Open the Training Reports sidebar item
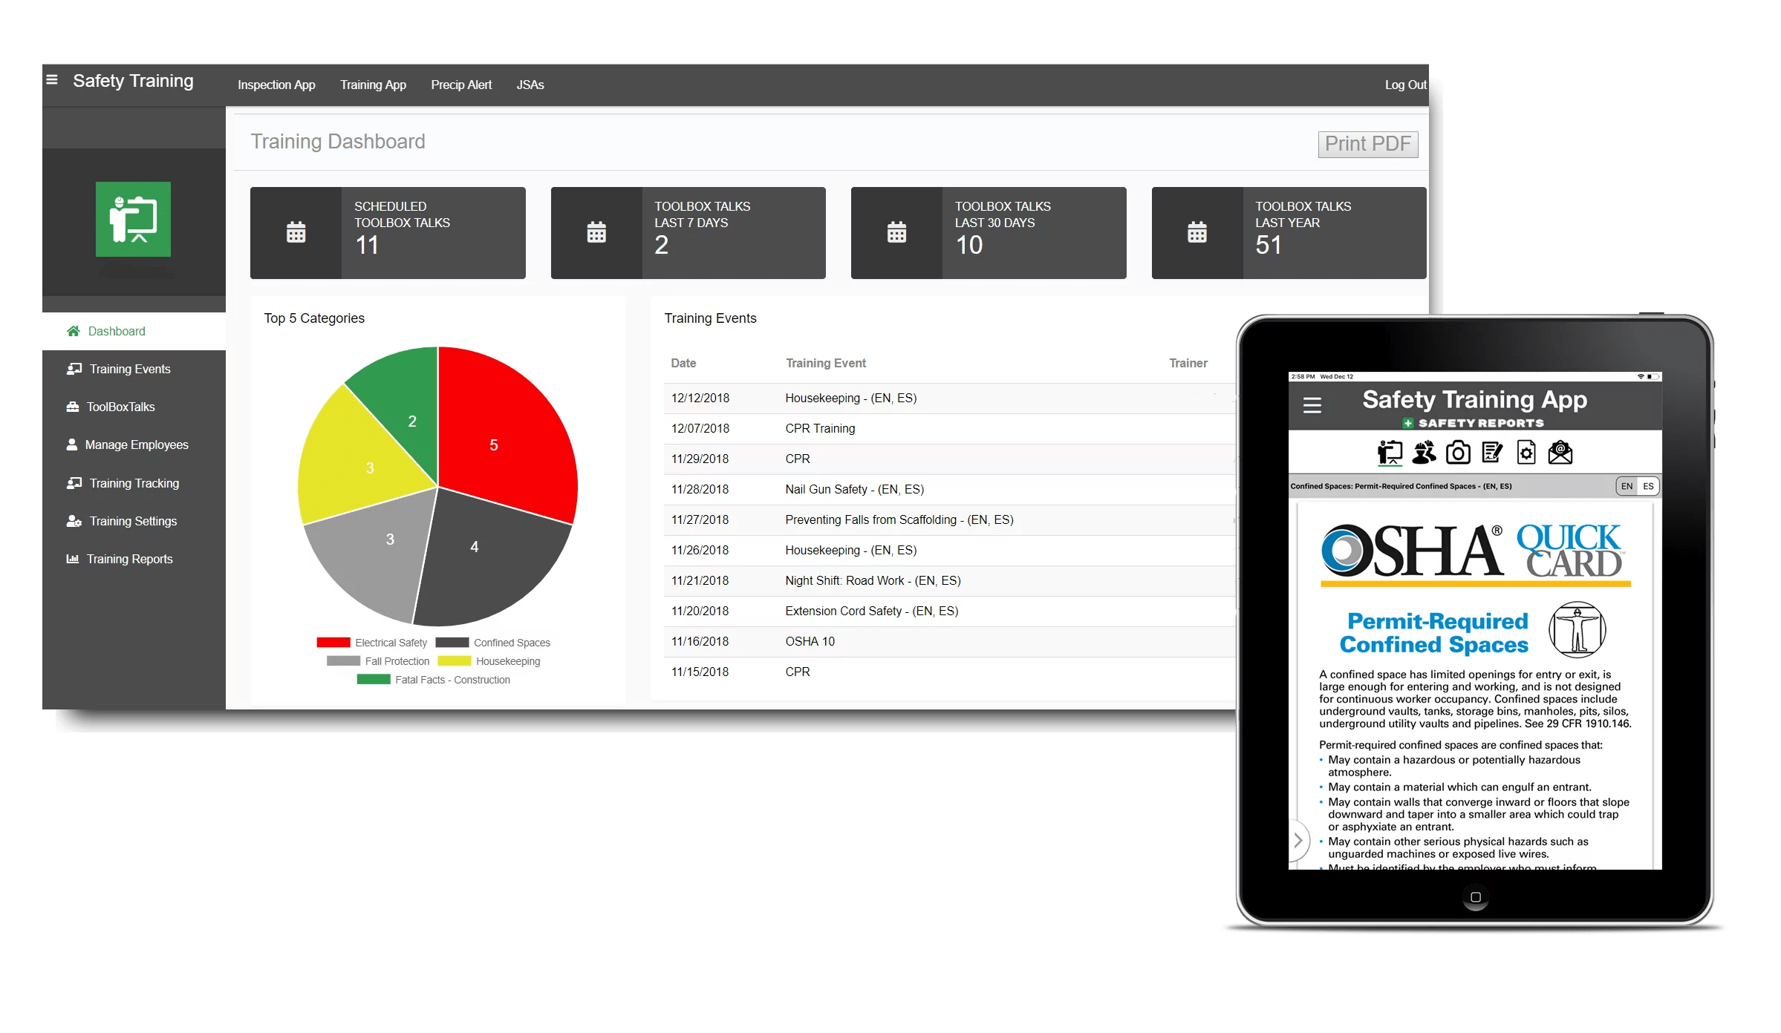The width and height of the screenshot is (1781, 1033). click(129, 560)
